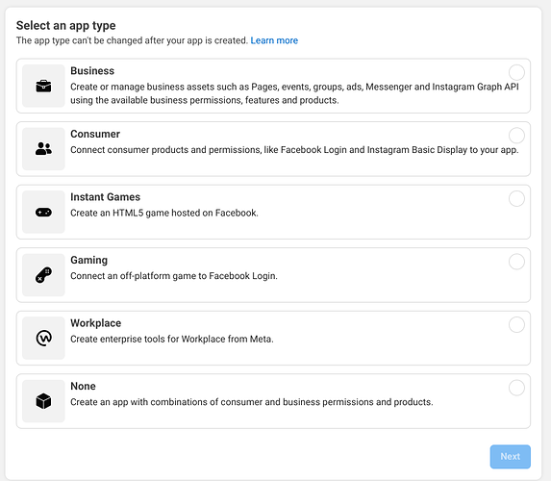Click the None card's description text
This screenshot has height=481, width=551.
(x=252, y=402)
